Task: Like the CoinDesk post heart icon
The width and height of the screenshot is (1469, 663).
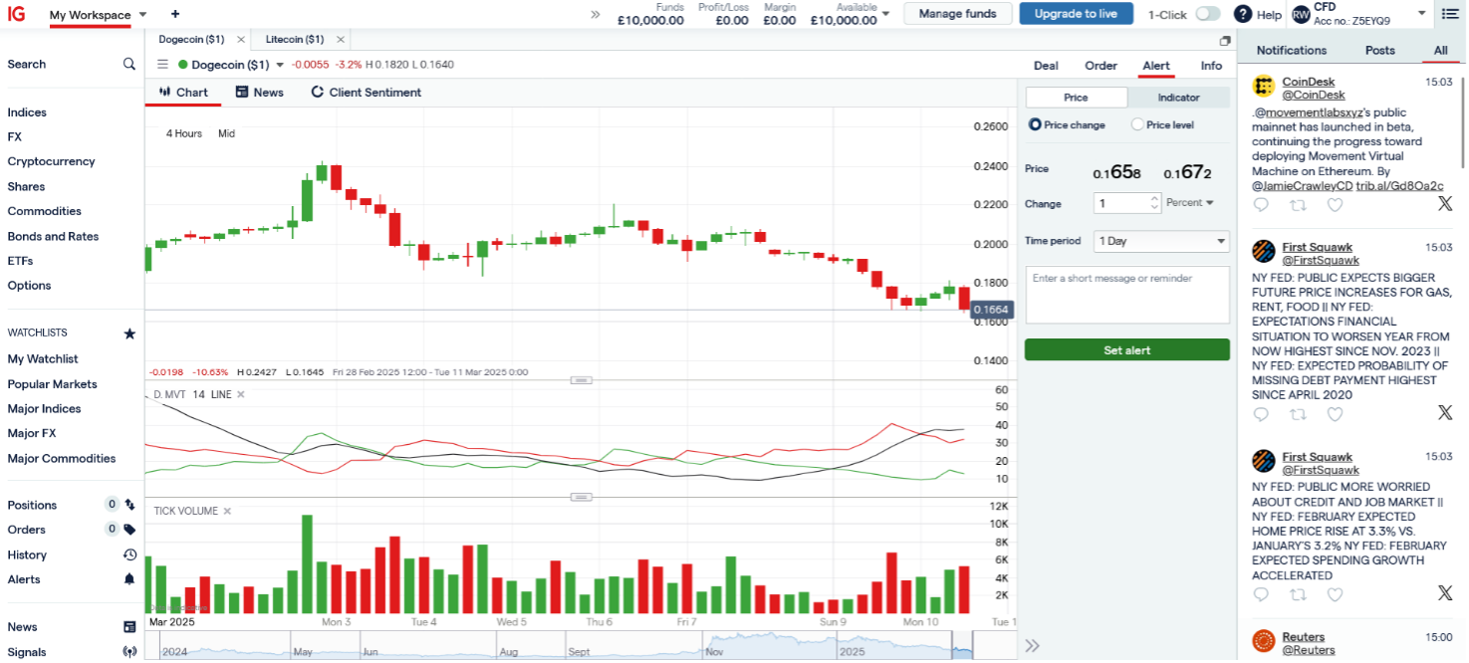Action: [1335, 205]
